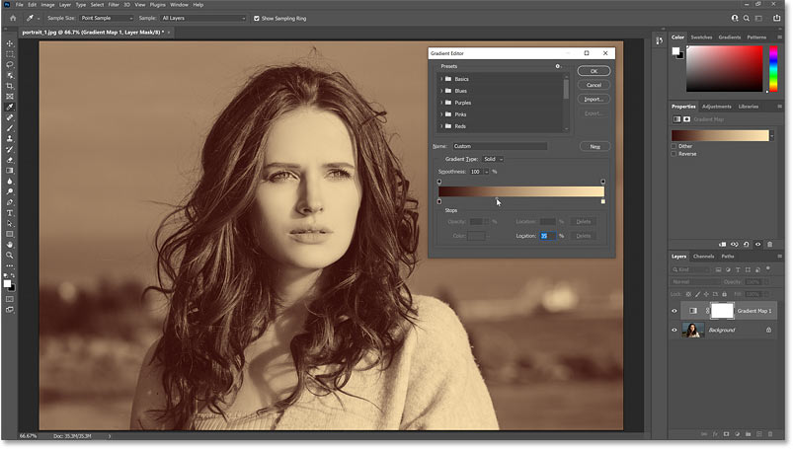The image size is (793, 449).
Task: Click OK in Gradient Editor
Action: pos(594,71)
